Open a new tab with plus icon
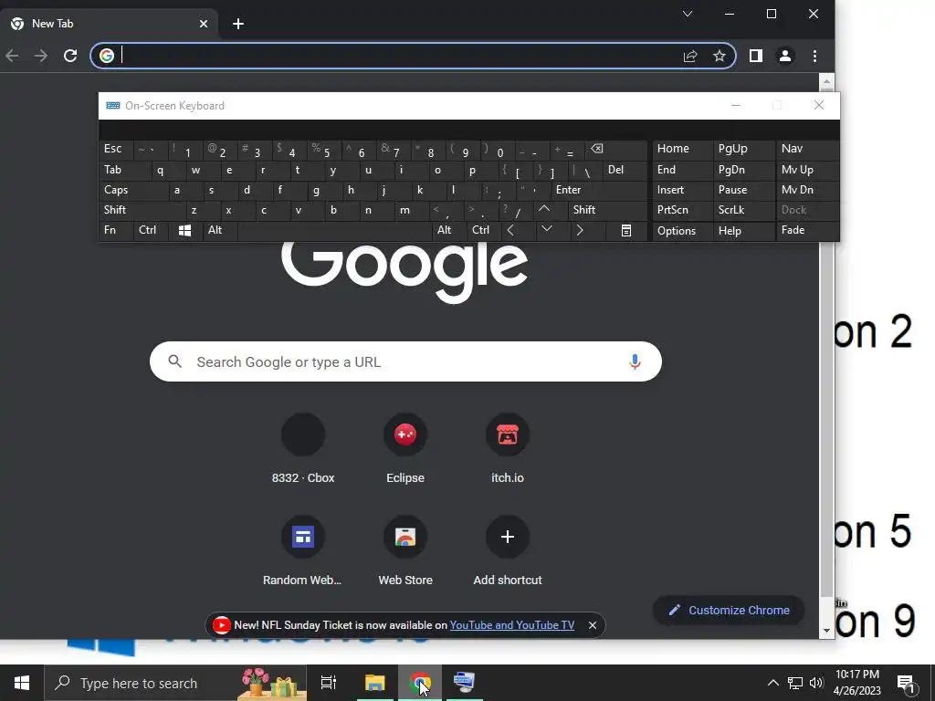Image resolution: width=935 pixels, height=701 pixels. (x=238, y=24)
